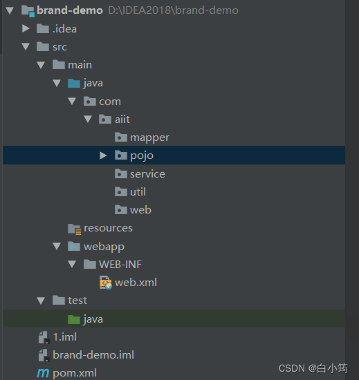Image resolution: width=359 pixels, height=380 pixels.
Task: Collapse the test folder arrow
Action: point(41,301)
